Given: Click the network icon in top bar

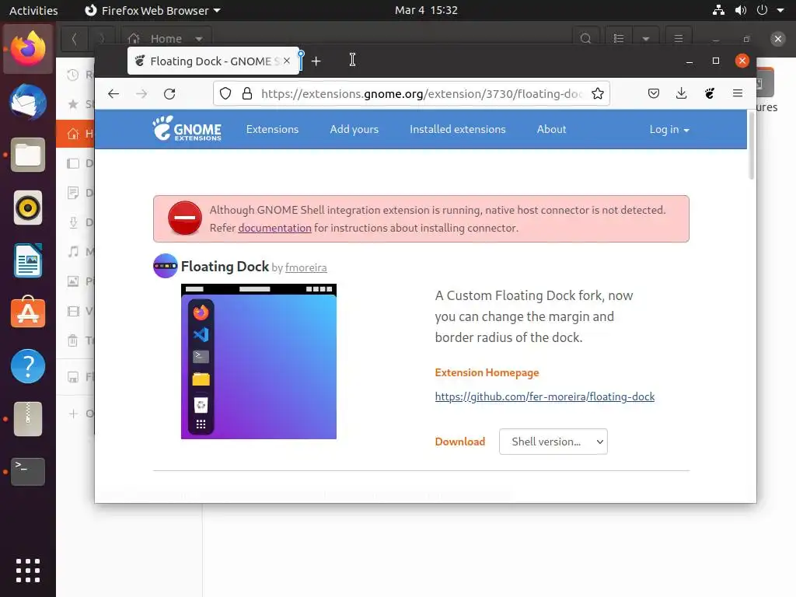Looking at the screenshot, I should [x=718, y=10].
